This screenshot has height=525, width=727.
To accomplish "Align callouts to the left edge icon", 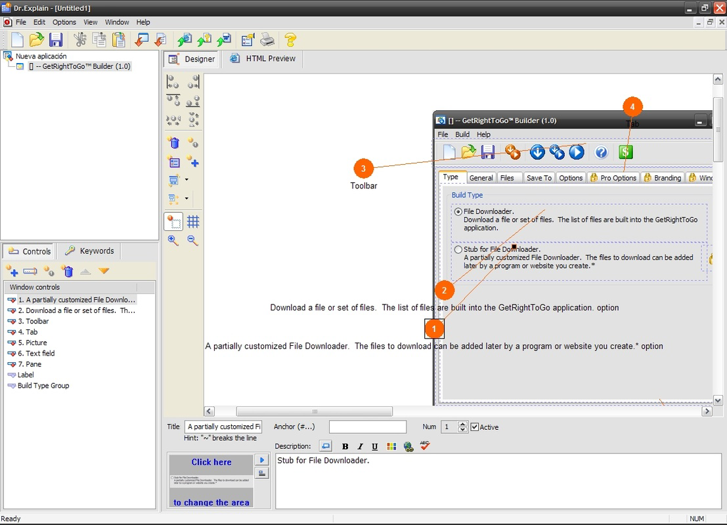I will 173,82.
